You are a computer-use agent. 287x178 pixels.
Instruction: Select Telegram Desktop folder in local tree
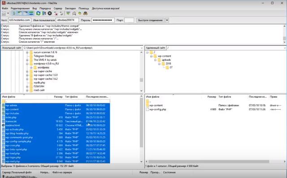(44, 56)
